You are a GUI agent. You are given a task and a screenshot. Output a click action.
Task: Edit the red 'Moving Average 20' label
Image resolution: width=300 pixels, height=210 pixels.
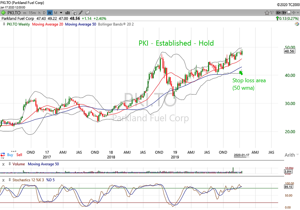(x=47, y=24)
